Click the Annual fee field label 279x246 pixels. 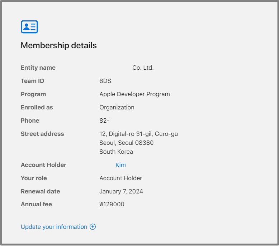[x=36, y=204]
